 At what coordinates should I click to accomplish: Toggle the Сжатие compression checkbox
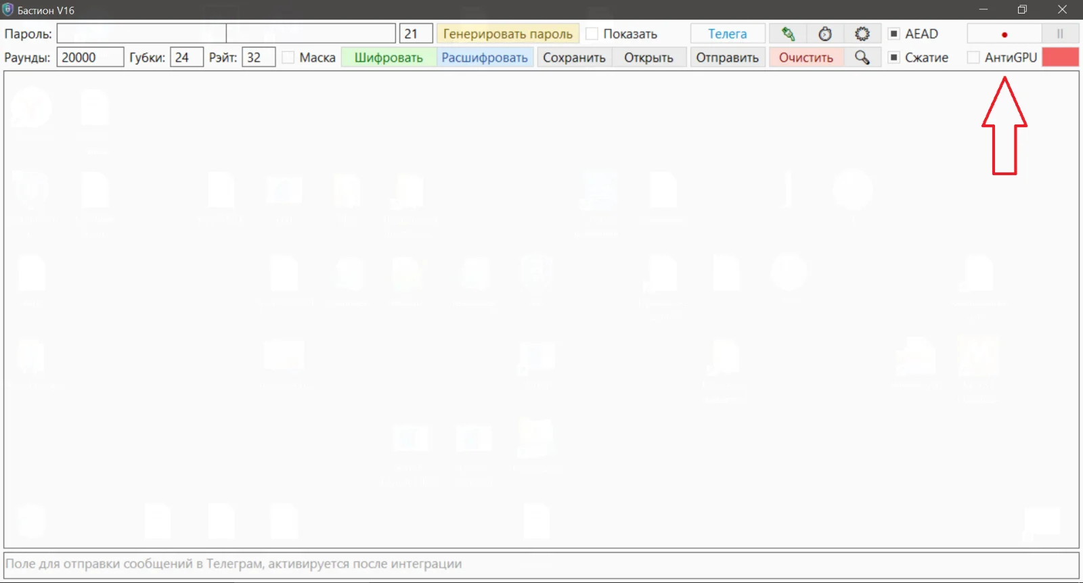894,57
